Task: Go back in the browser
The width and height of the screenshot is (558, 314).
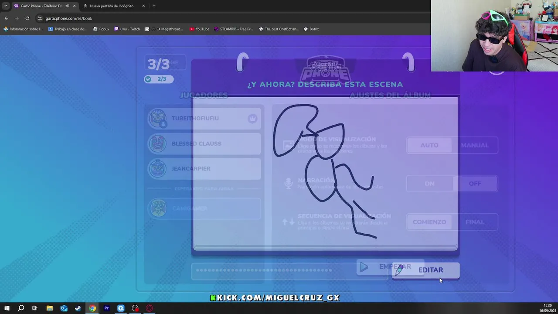Action: [x=6, y=18]
